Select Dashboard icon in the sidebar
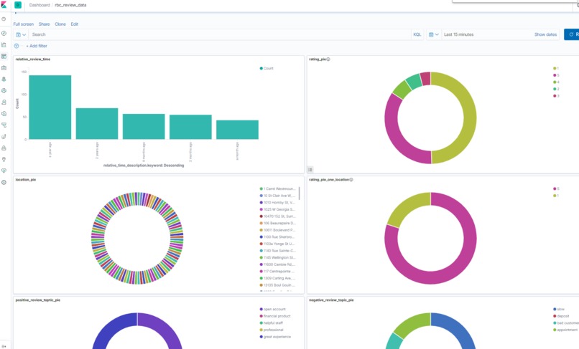This screenshot has width=579, height=349. pyautogui.click(x=4, y=56)
